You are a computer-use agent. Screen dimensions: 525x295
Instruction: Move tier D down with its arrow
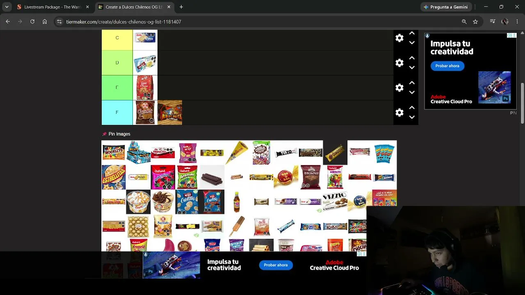pyautogui.click(x=412, y=68)
